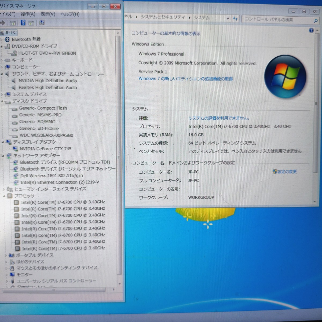This screenshot has width=322, height=322.
Task: Collapse the プロセッサ node
Action: [4, 196]
